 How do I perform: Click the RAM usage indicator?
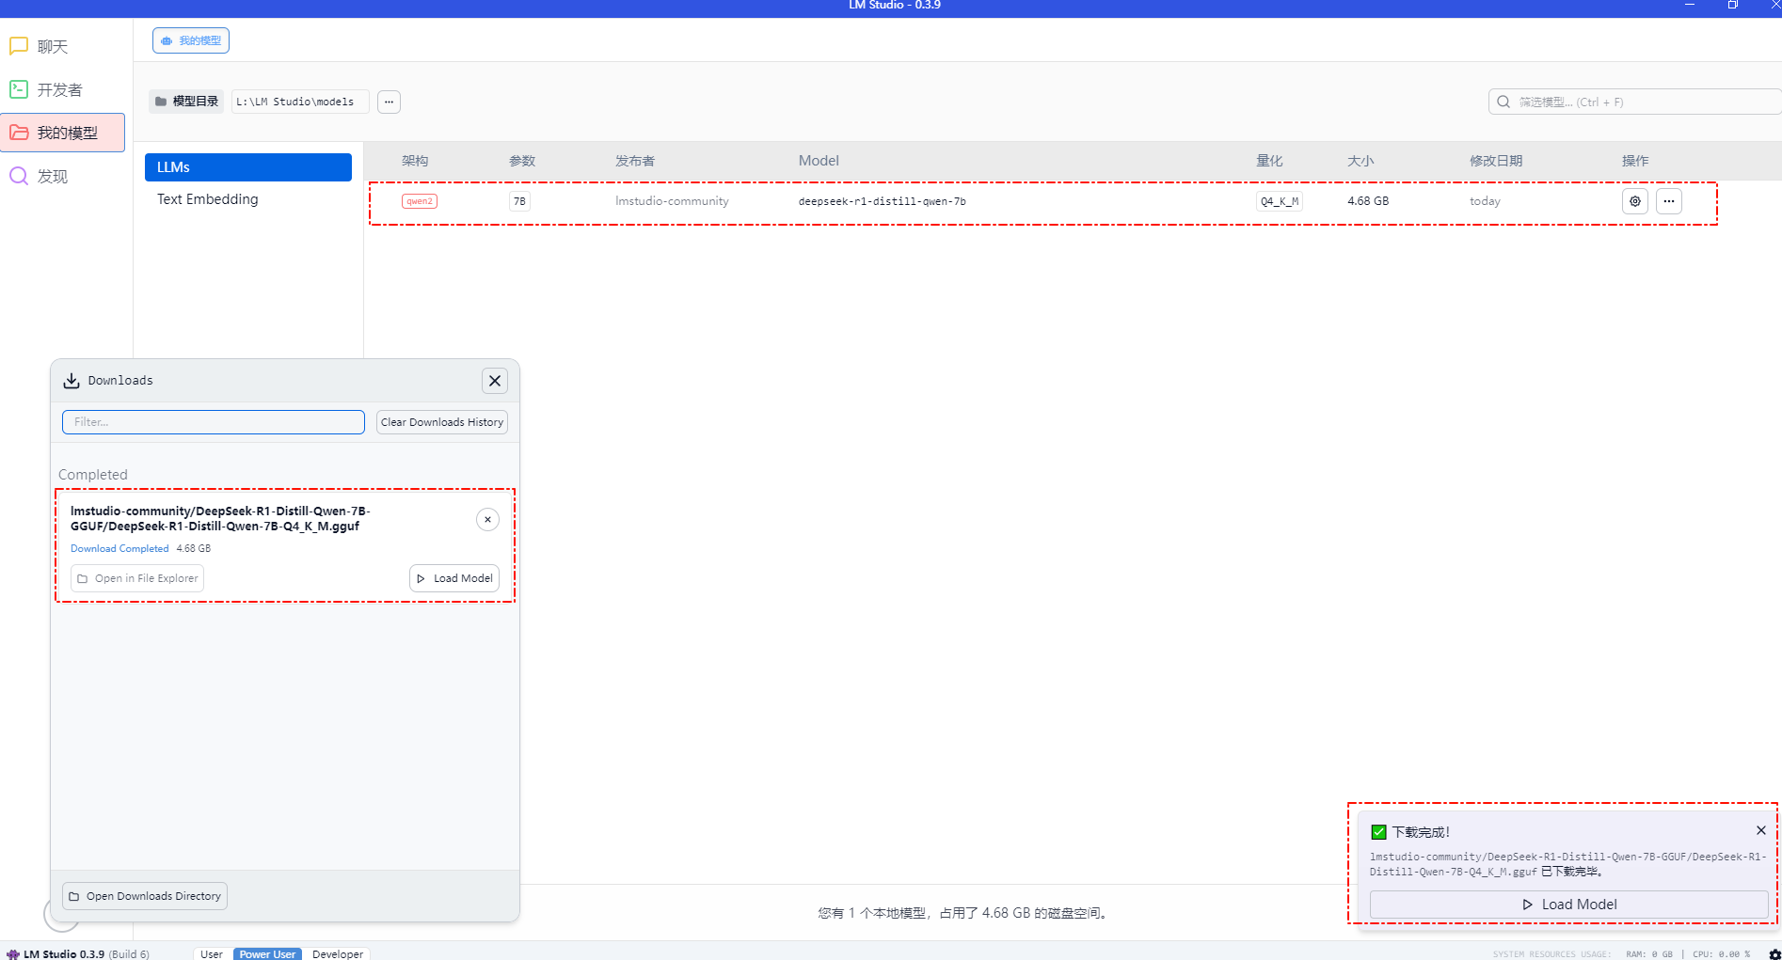pyautogui.click(x=1648, y=954)
